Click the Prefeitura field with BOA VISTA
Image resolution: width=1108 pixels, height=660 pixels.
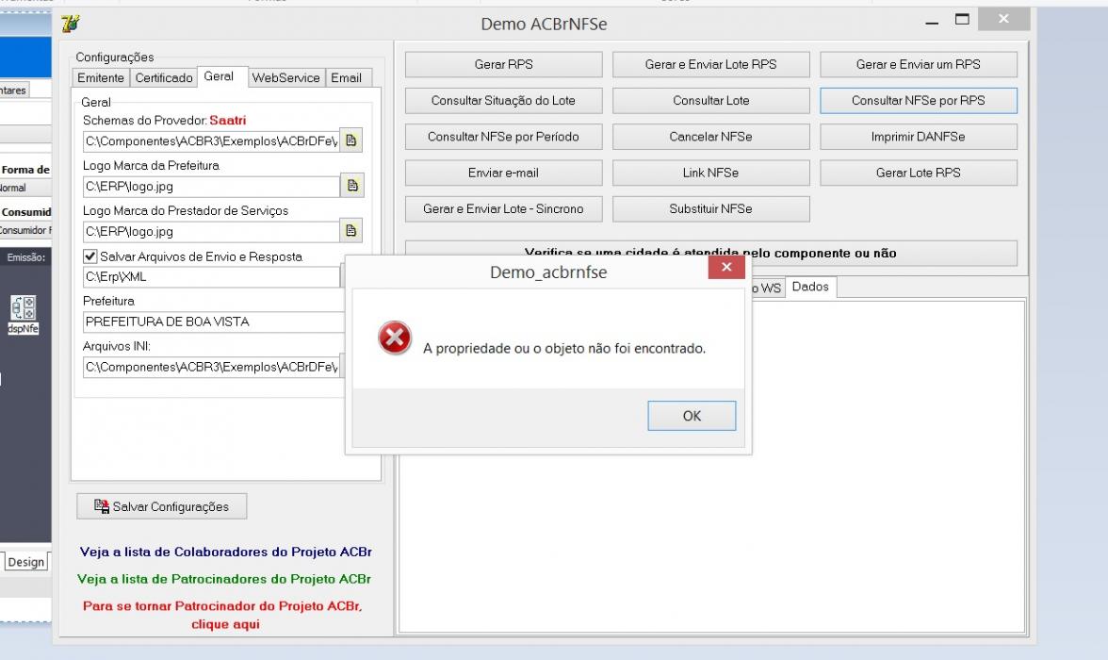(x=213, y=322)
